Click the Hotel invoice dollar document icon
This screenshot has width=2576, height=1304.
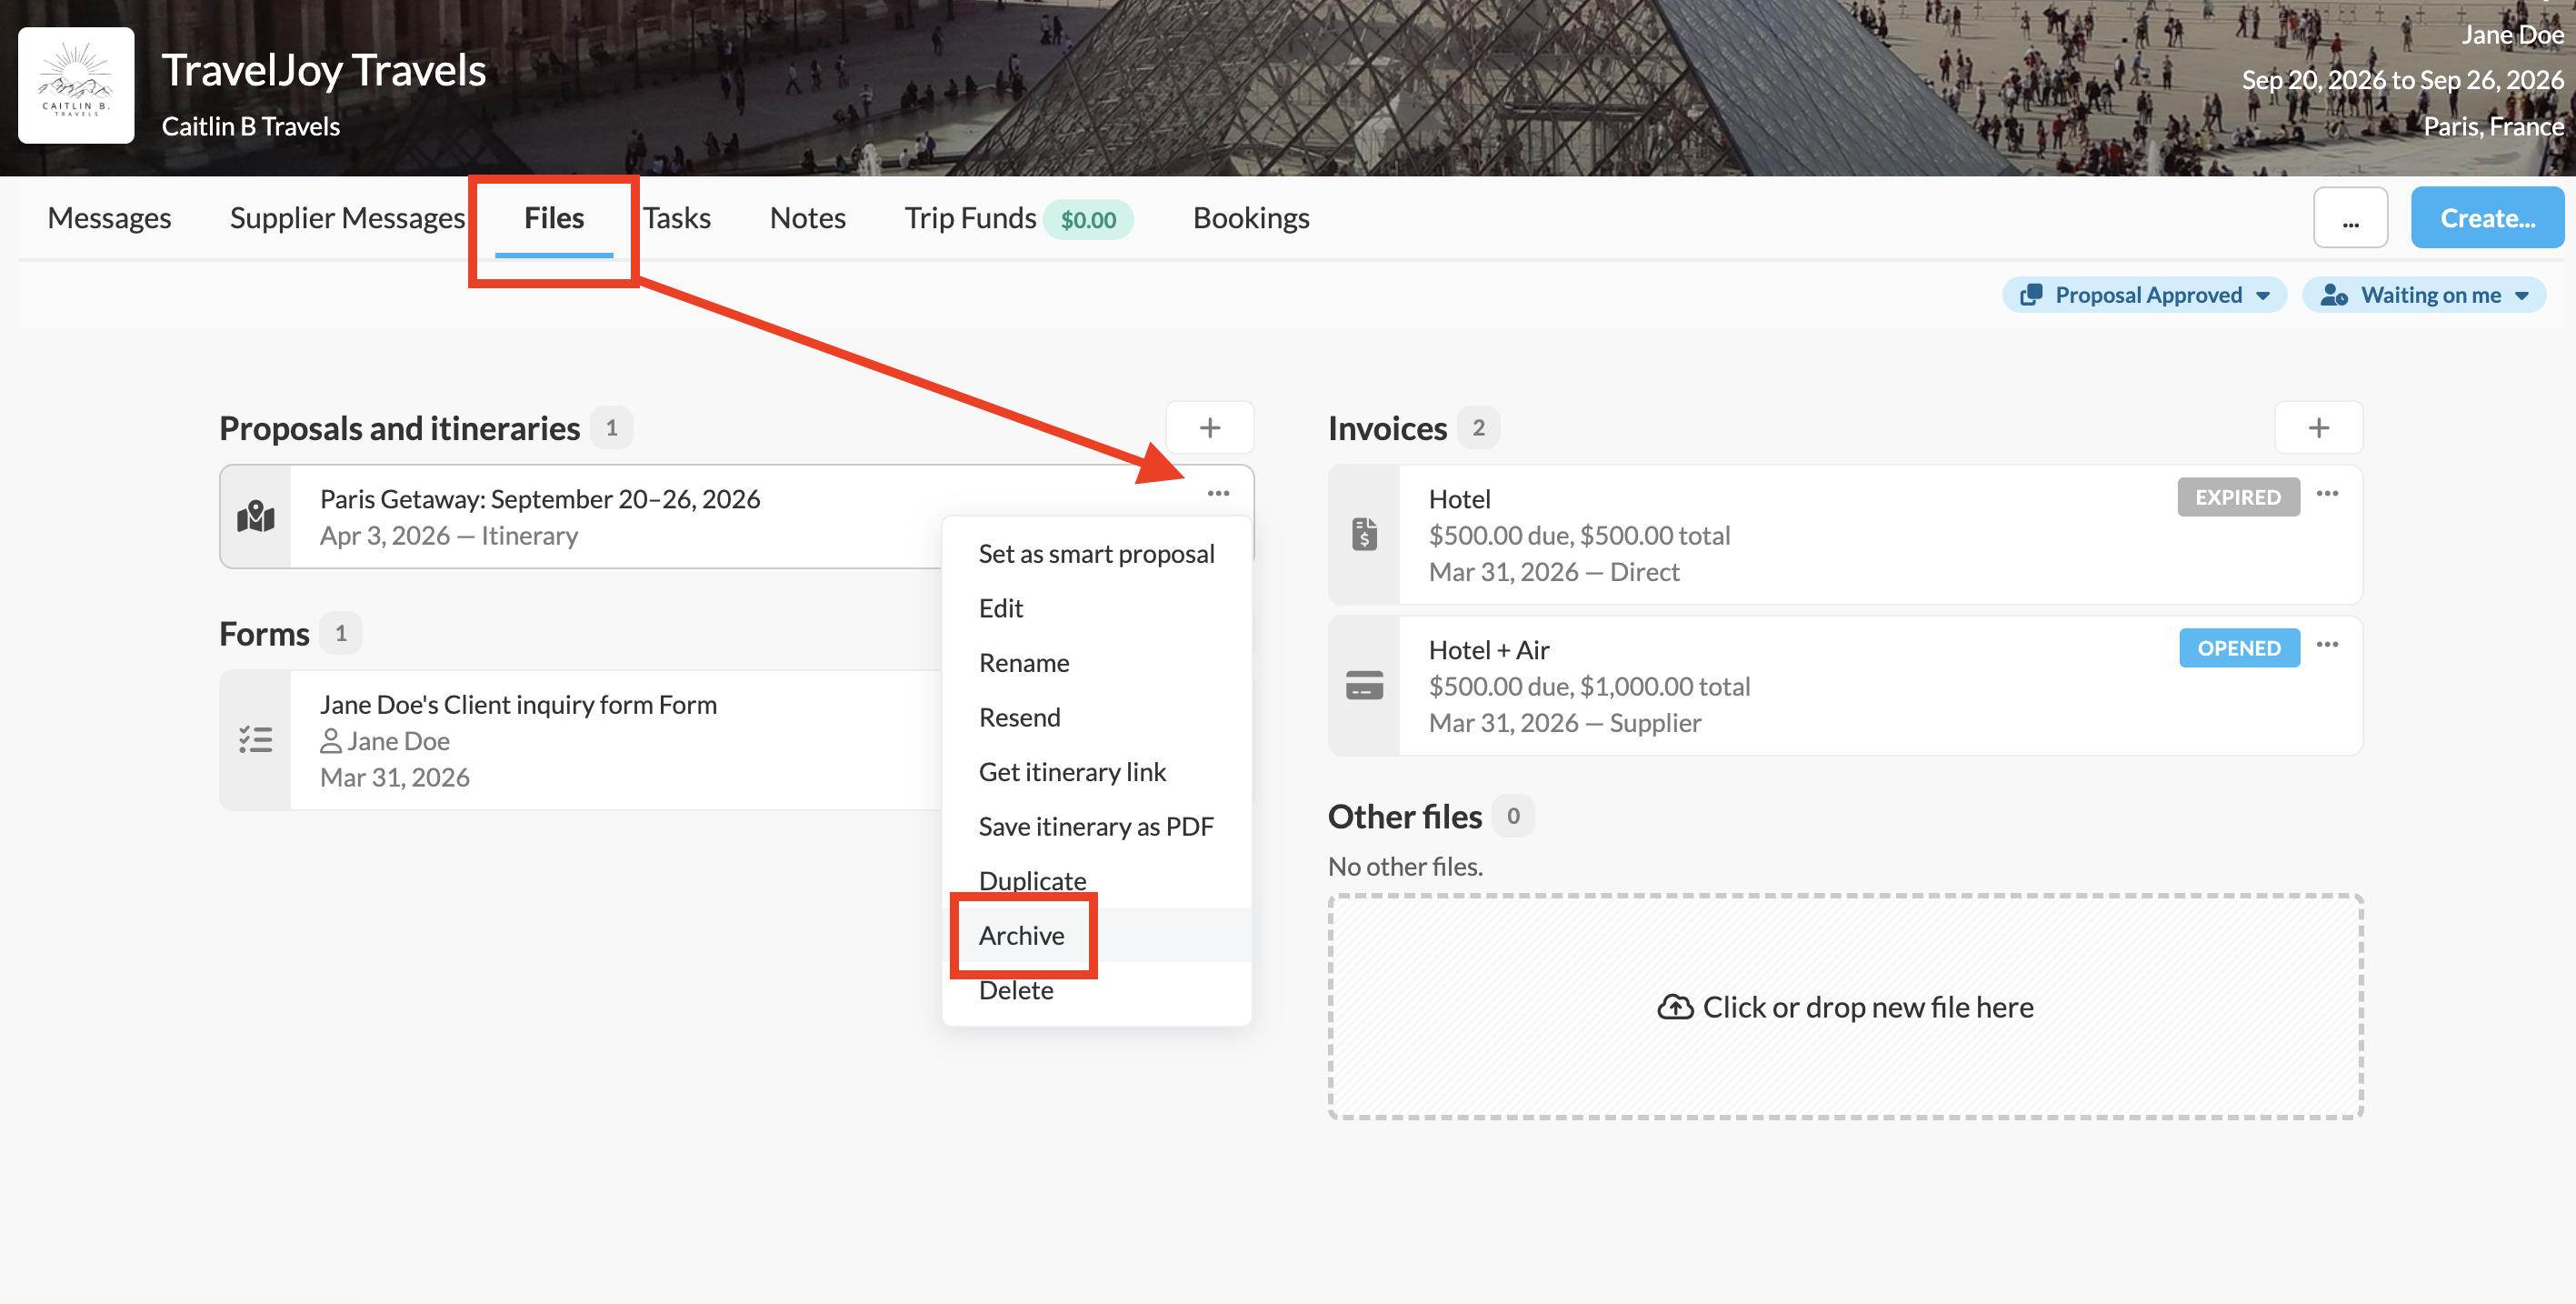pos(1363,535)
